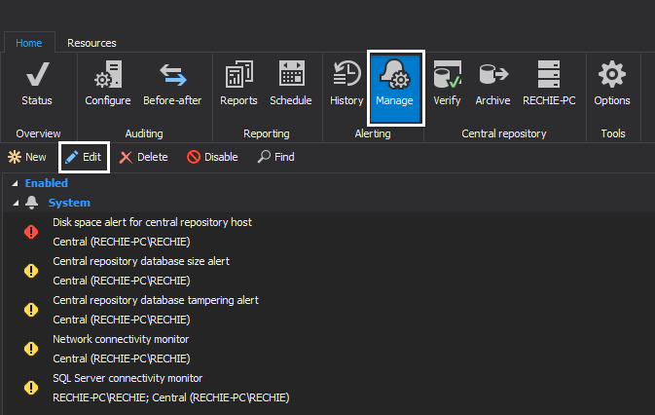This screenshot has height=415, width=655.
Task: Disable the selected alert
Action: coord(212,157)
